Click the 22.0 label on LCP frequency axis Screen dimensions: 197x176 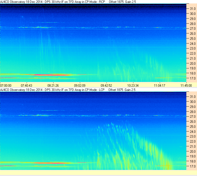point(193,142)
